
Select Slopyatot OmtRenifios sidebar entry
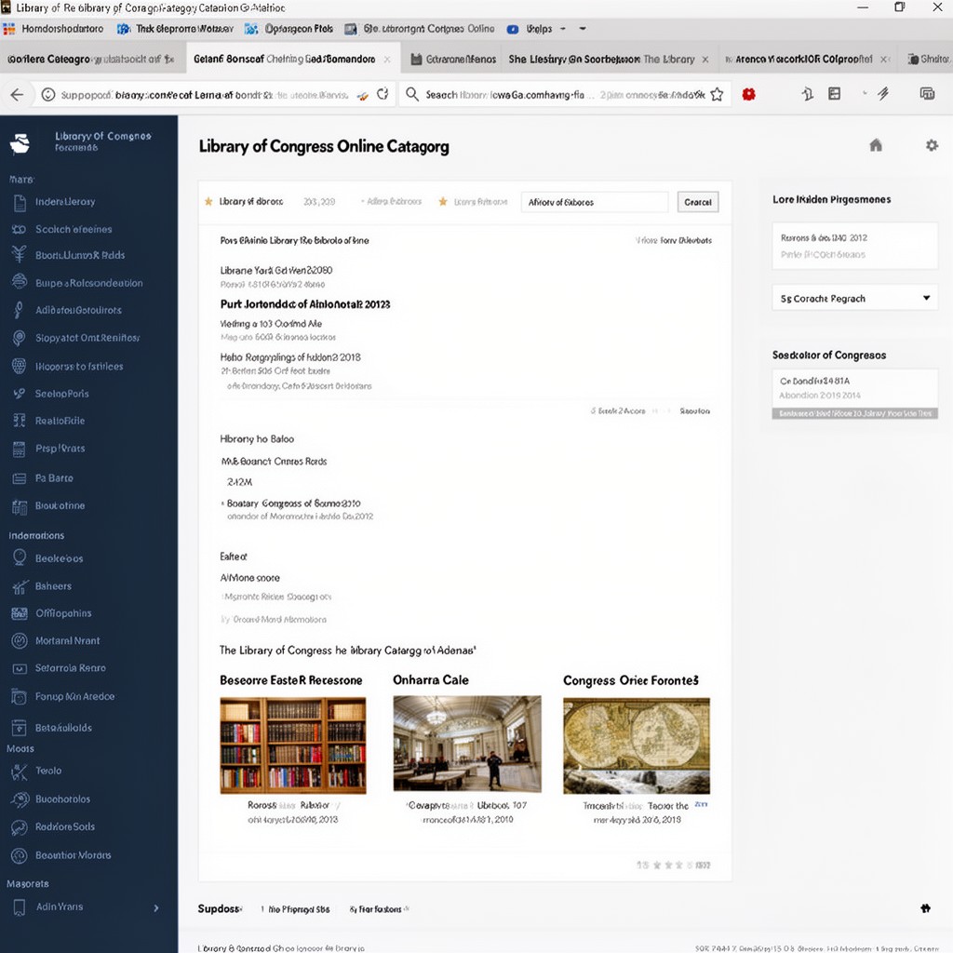[88, 337]
